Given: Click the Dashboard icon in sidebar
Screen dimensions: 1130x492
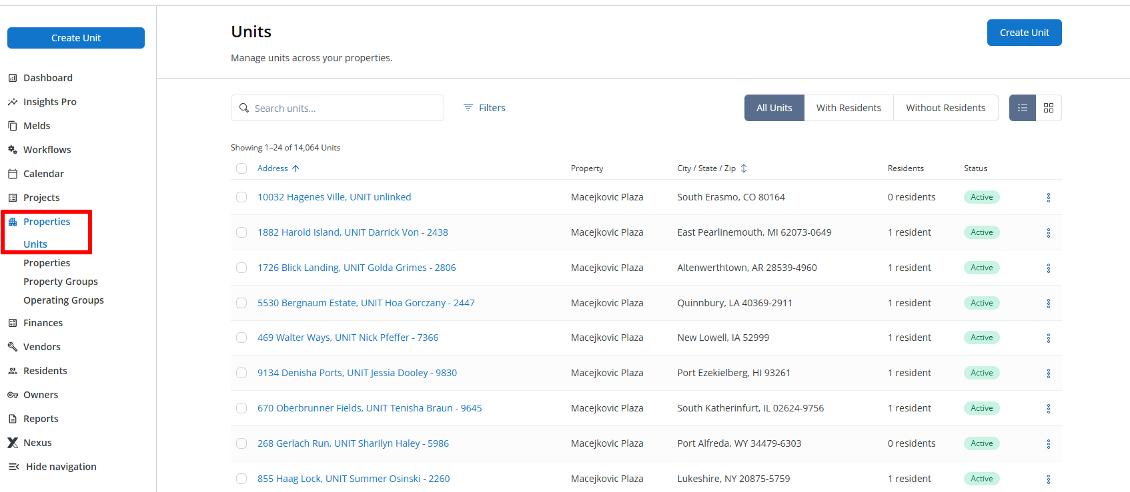Looking at the screenshot, I should 13,78.
